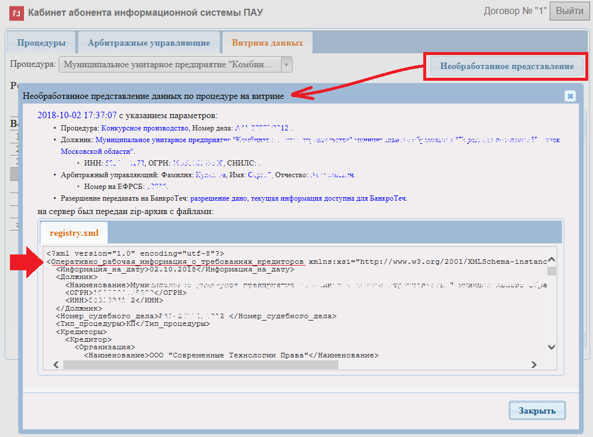Expand the Процедура dropdown arrow
This screenshot has width=593, height=437.
tap(286, 64)
